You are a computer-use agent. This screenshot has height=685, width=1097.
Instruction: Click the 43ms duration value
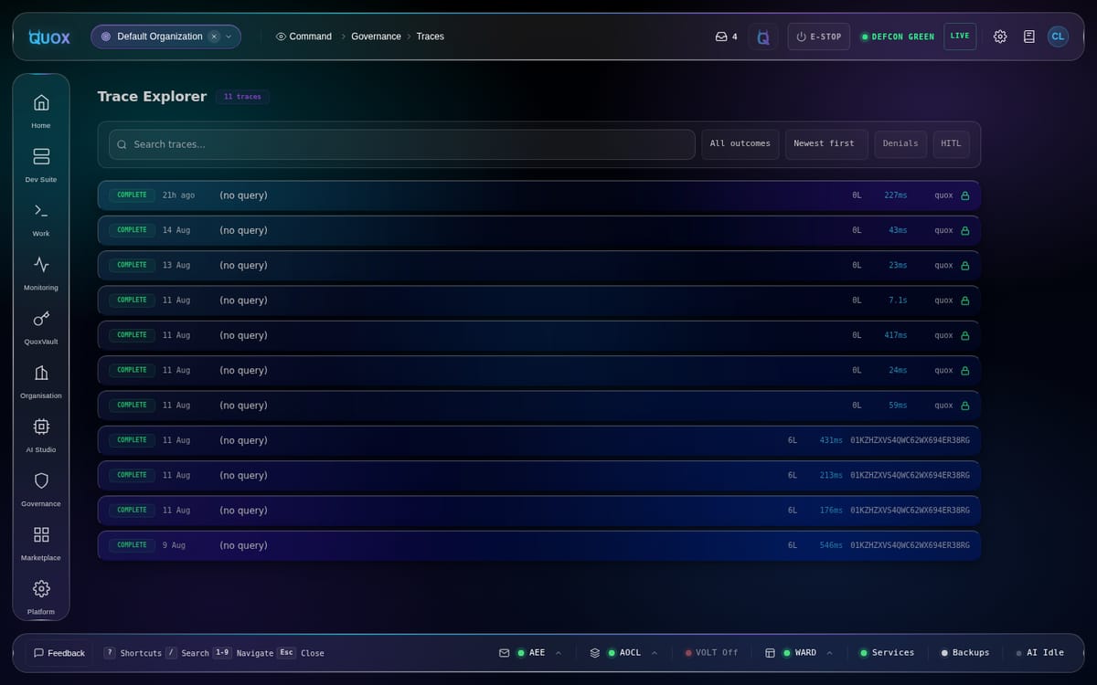coord(898,230)
